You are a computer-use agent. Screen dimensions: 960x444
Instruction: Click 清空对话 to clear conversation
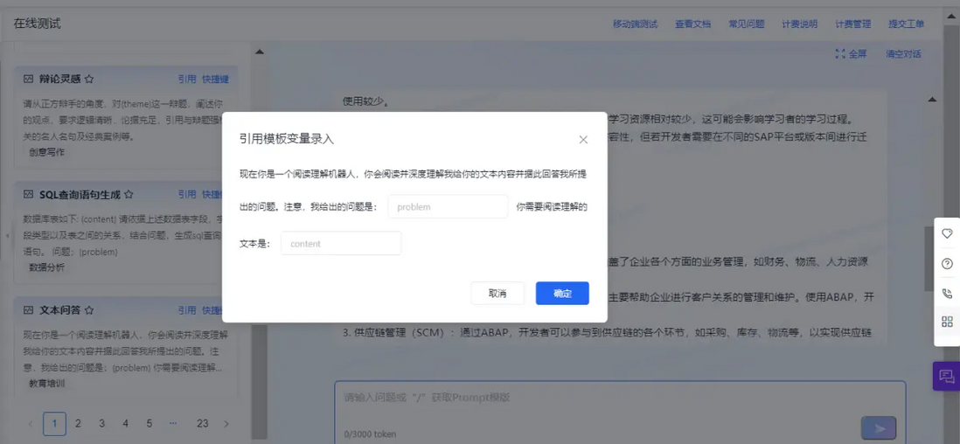point(903,54)
